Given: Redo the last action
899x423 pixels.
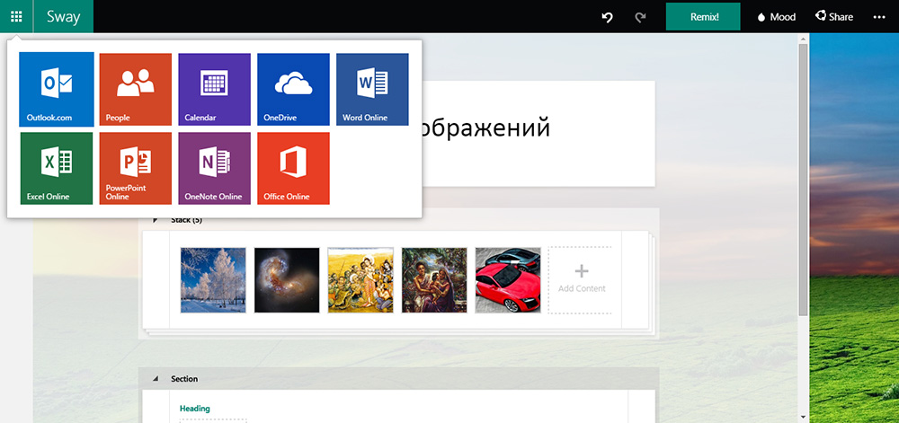Looking at the screenshot, I should point(640,17).
